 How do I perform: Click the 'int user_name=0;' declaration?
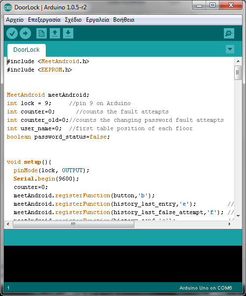pos(34,128)
